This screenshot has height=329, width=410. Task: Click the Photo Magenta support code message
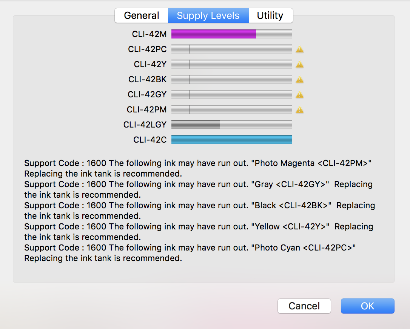(198, 169)
